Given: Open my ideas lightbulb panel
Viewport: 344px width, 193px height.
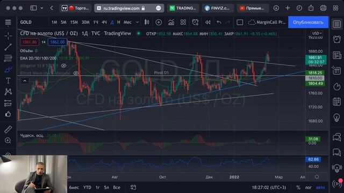Looking at the screenshot, I should 337,118.
